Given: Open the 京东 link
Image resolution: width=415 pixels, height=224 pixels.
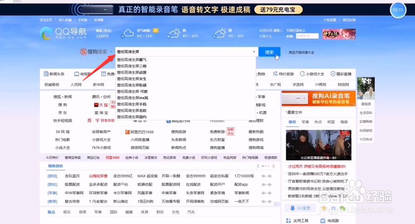Looking at the screenshot, I should [62, 113].
